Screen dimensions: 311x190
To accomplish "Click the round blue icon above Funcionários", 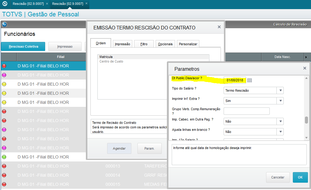I will pyautogui.click(x=4, y=25).
